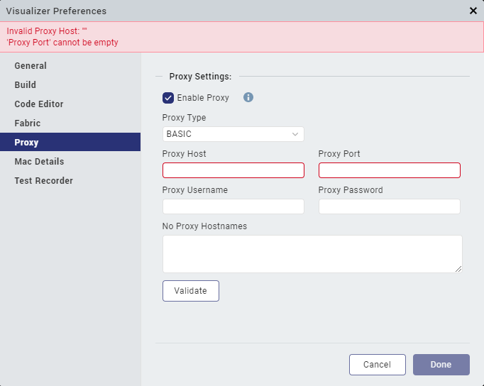Click the proxy info icon
The width and height of the screenshot is (484, 386).
pos(248,97)
